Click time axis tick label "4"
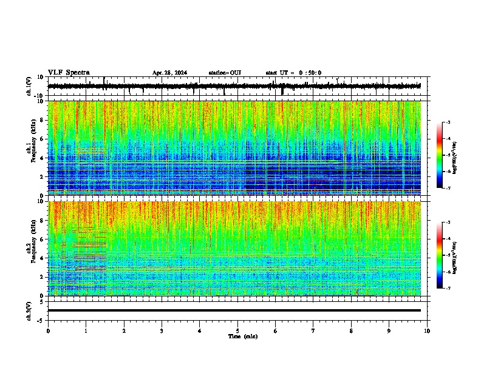The width and height of the screenshot is (481, 371). [200, 331]
